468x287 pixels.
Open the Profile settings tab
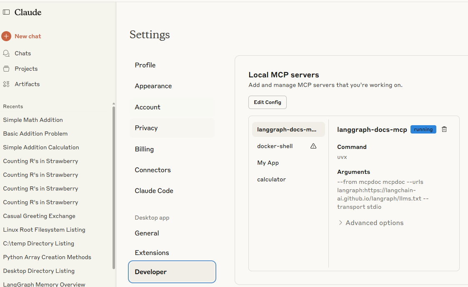[x=145, y=65]
